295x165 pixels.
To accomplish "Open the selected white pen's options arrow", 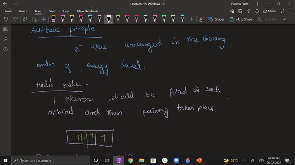I will (112, 22).
